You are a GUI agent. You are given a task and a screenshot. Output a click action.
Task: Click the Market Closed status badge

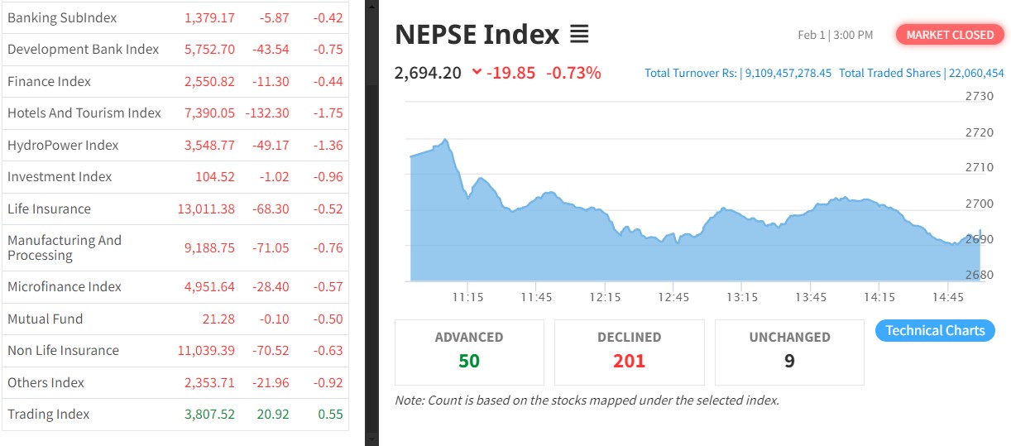[x=950, y=35]
